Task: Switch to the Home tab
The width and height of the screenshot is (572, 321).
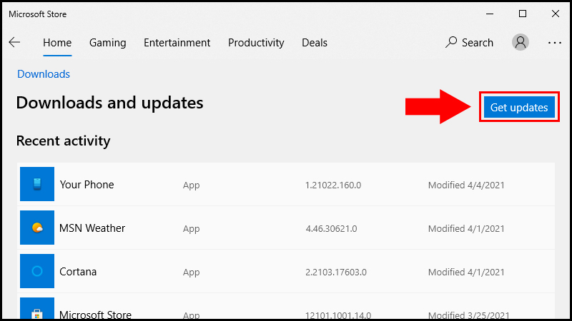Action: (57, 43)
